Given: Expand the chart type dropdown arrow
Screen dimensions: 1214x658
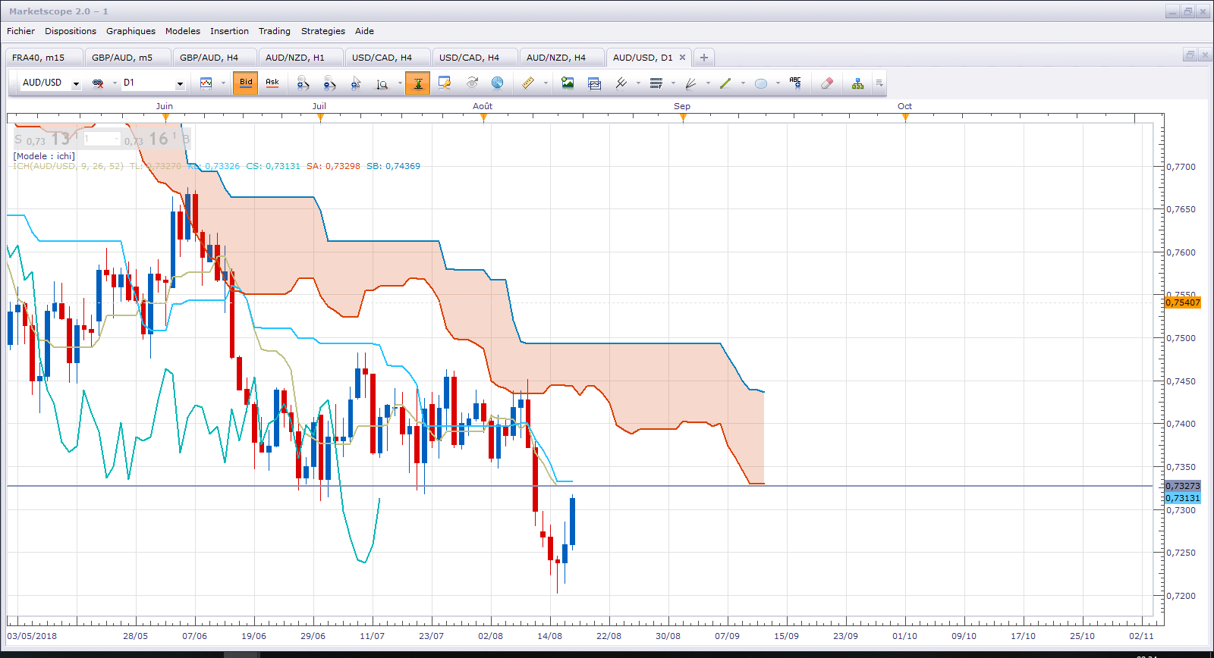Looking at the screenshot, I should (x=223, y=83).
